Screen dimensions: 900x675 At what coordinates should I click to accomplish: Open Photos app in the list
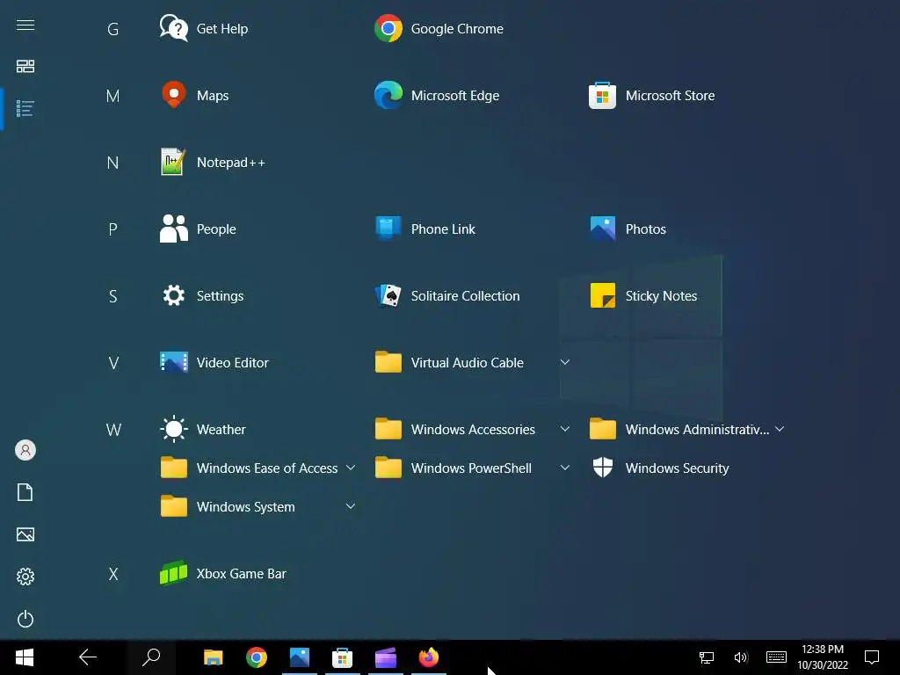pyautogui.click(x=628, y=229)
